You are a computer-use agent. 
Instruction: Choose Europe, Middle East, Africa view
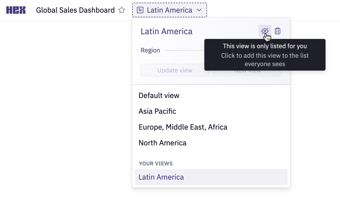(x=183, y=127)
